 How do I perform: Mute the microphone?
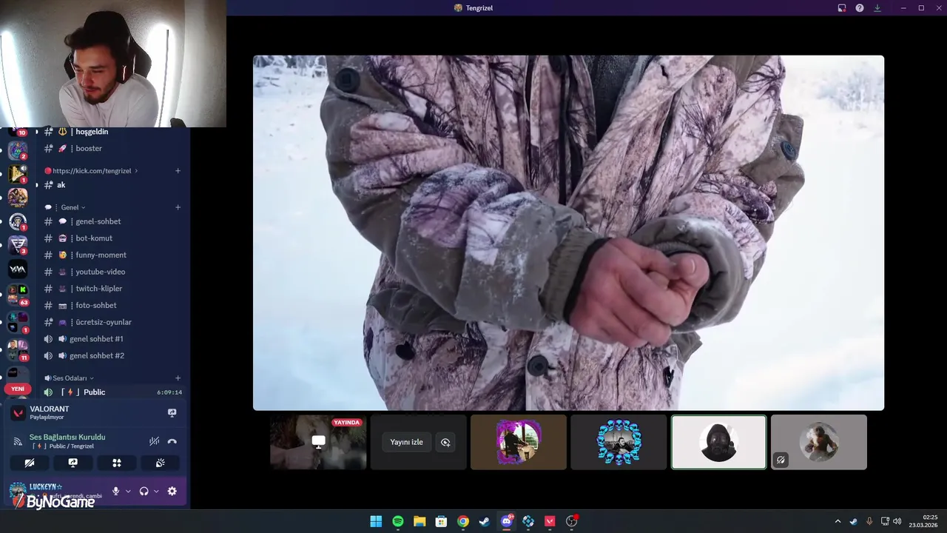[x=115, y=491]
